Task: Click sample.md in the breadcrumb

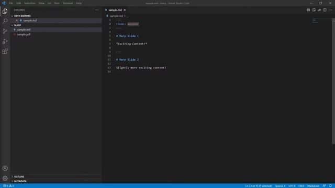Action: tap(116, 16)
